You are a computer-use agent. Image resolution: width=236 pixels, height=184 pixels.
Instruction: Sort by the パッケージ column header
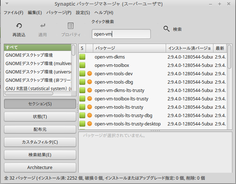tap(129, 48)
